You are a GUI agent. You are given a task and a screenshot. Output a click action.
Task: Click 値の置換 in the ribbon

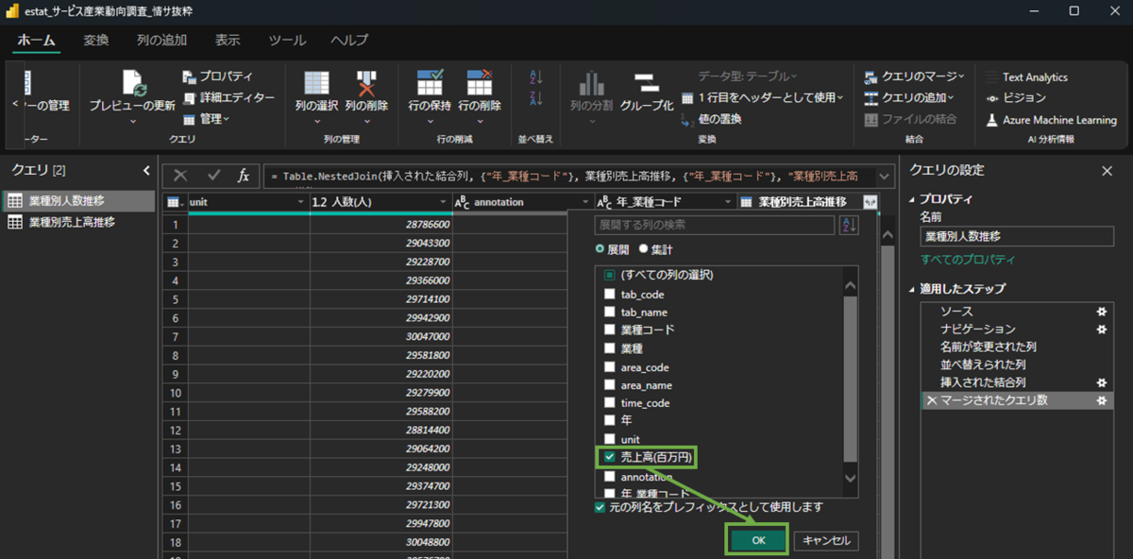click(710, 119)
